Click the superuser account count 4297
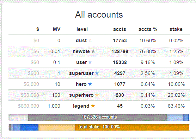This screenshot has width=196, height=139. coord(120,73)
